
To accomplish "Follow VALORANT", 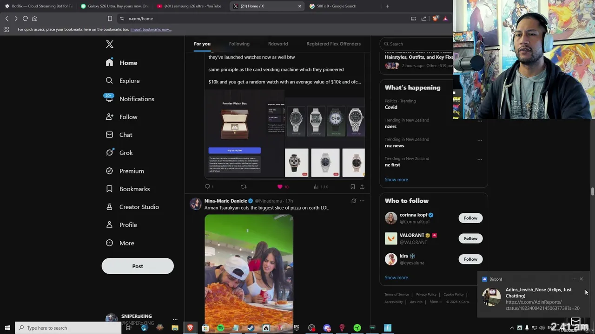I will tap(470, 238).
